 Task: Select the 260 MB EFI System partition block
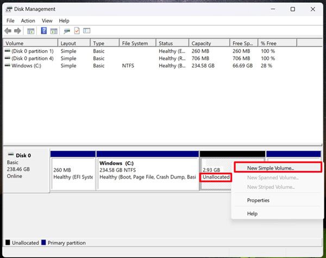tap(73, 170)
